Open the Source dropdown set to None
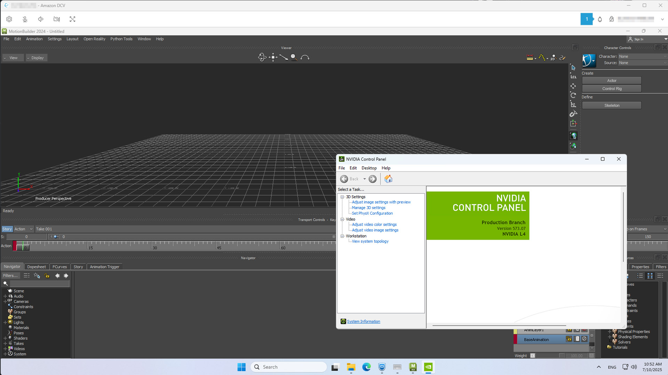 point(642,63)
